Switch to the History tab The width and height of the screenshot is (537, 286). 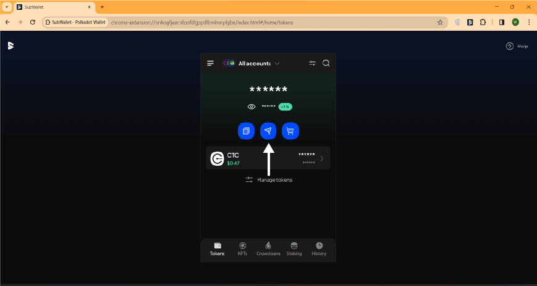(319, 249)
